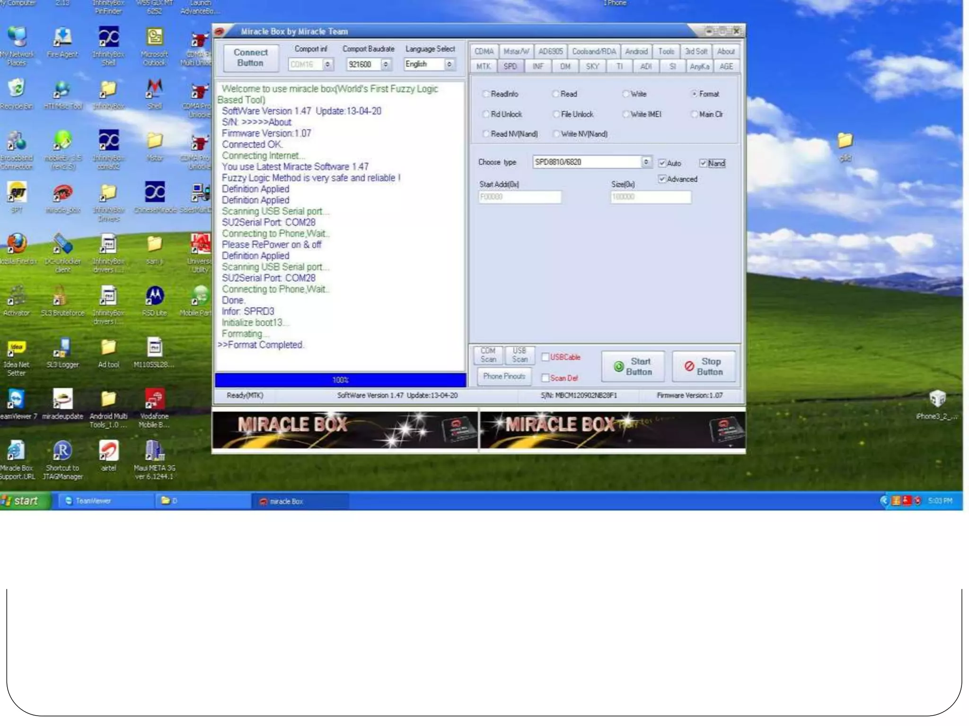The width and height of the screenshot is (969, 726).
Task: Open the miracleupdate desktop icon
Action: [62, 399]
